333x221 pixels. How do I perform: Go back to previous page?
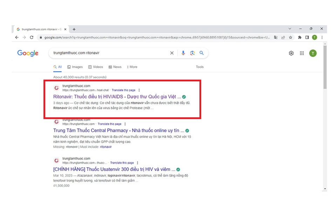point(17,37)
